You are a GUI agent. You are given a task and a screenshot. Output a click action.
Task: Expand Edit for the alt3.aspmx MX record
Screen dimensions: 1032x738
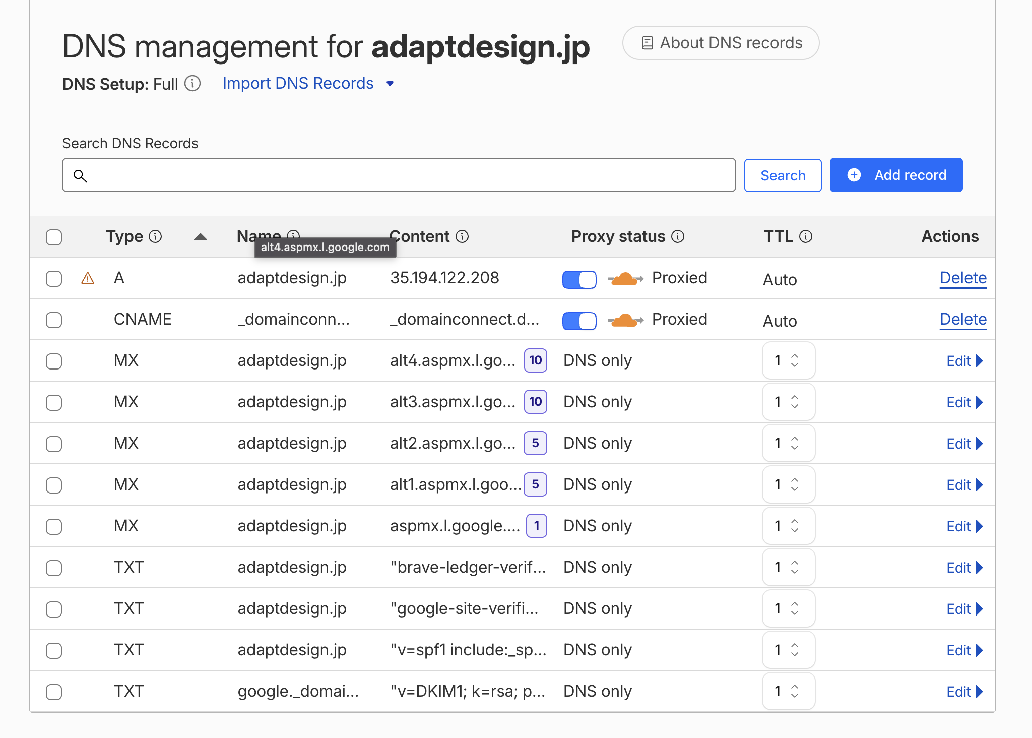pos(964,402)
